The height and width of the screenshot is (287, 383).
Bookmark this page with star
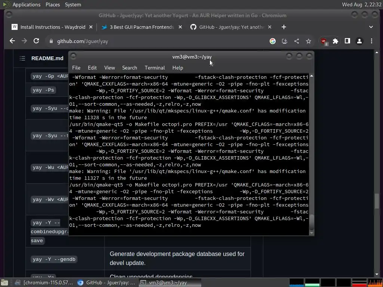[x=309, y=41]
